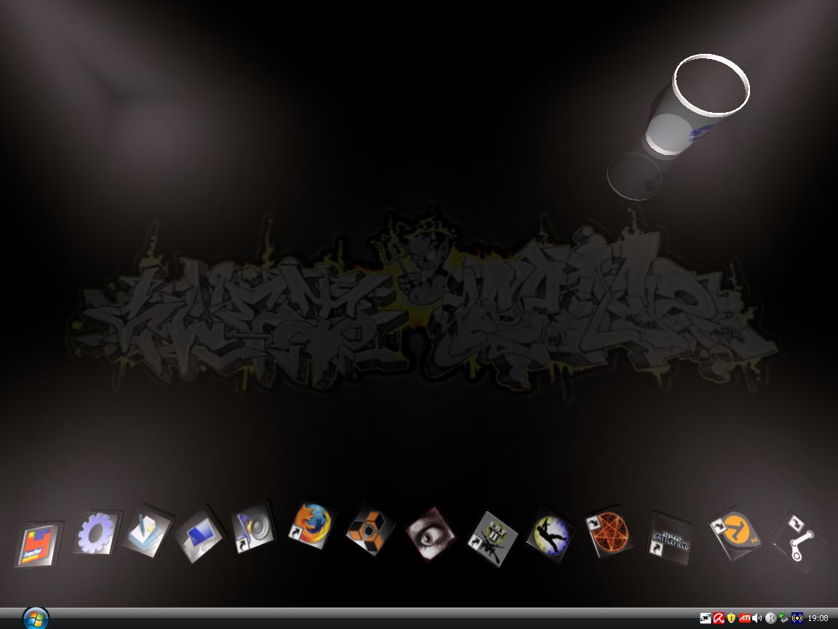
Task: Click the first white tray icon
Action: pos(706,618)
